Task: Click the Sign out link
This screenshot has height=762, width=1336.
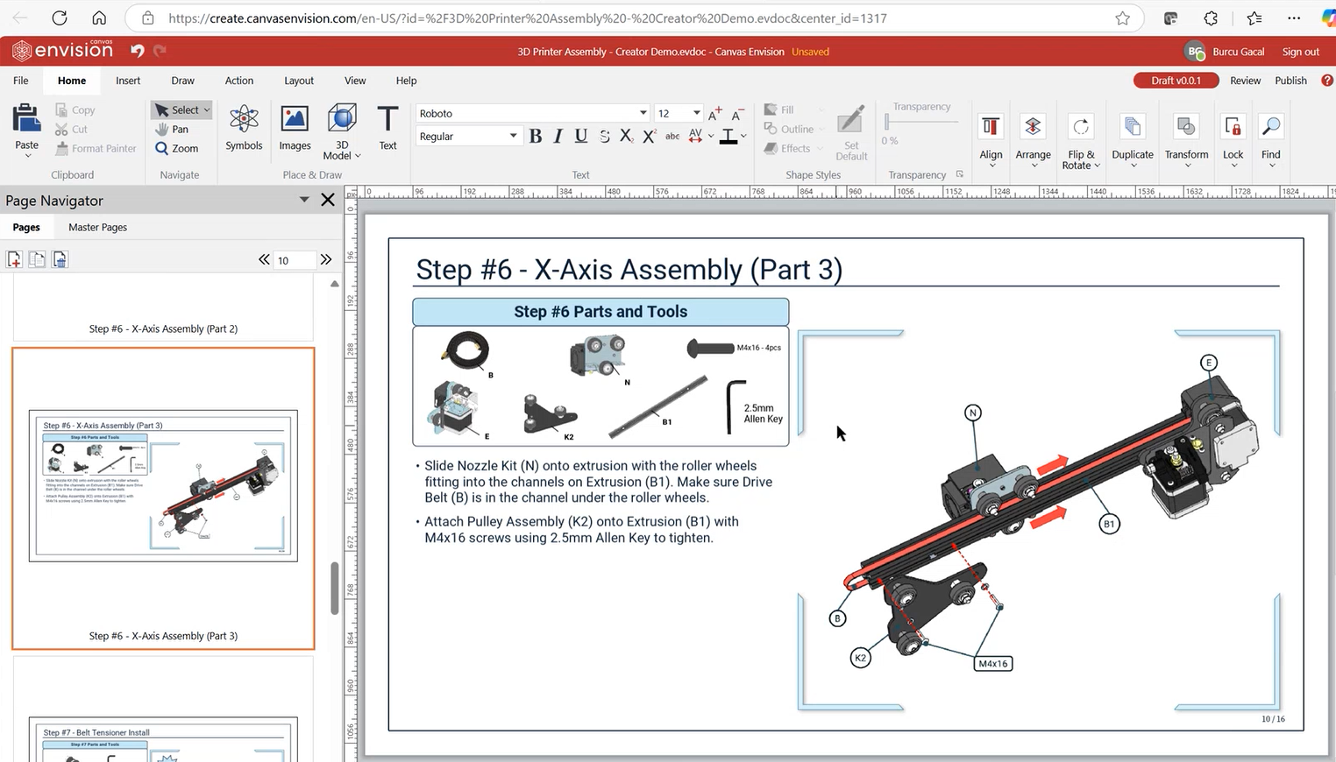Action: click(x=1300, y=52)
